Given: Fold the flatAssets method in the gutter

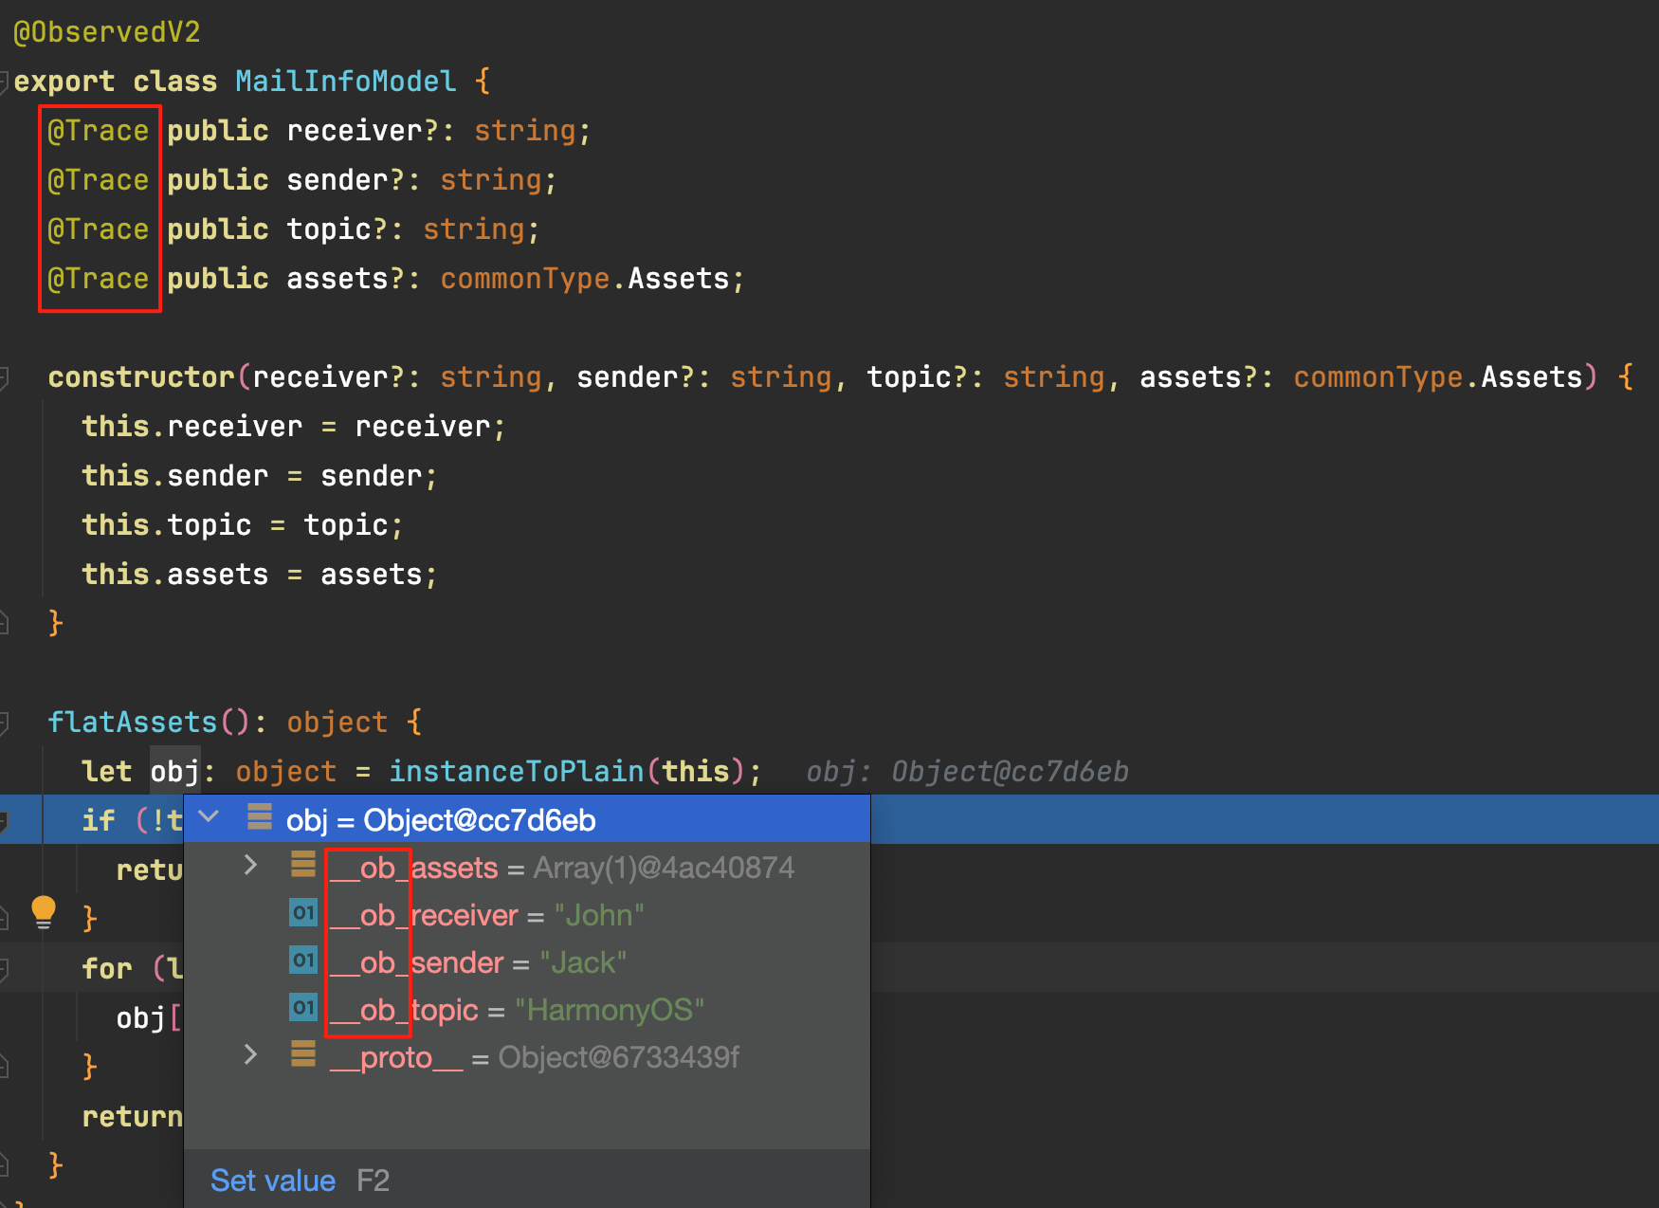Looking at the screenshot, I should [5, 723].
